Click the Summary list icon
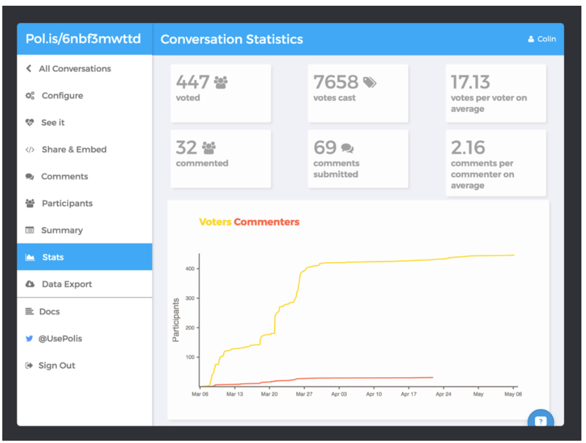Image resolution: width=586 pixels, height=443 pixels. click(30, 230)
